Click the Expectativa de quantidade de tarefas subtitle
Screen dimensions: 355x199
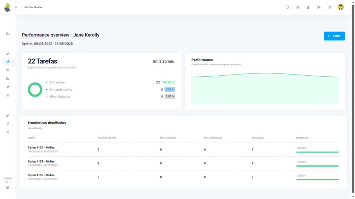pos(52,67)
